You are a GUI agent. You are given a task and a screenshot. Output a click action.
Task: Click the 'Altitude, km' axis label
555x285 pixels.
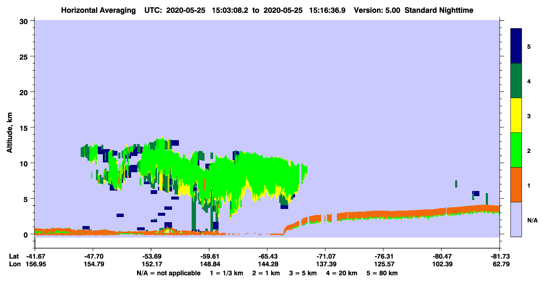pyautogui.click(x=9, y=133)
